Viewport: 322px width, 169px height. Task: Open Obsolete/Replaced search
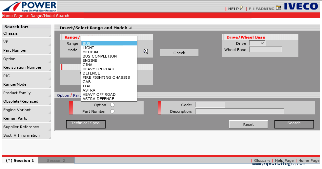(27, 101)
